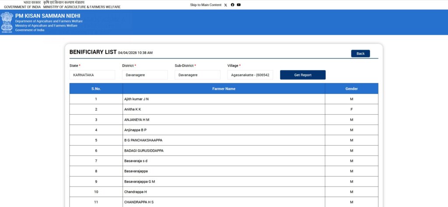Click Department of Agriculture and Farmers Welfare text

tap(49, 21)
